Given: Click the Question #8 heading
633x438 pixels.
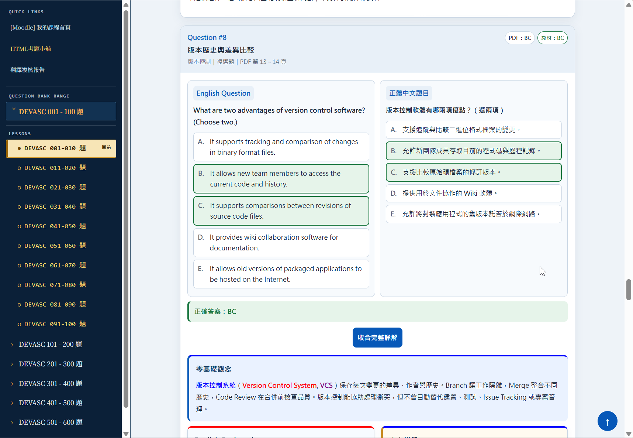Looking at the screenshot, I should pos(207,37).
